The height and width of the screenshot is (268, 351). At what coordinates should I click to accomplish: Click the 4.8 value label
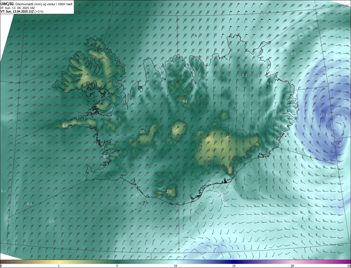(x=269, y=84)
